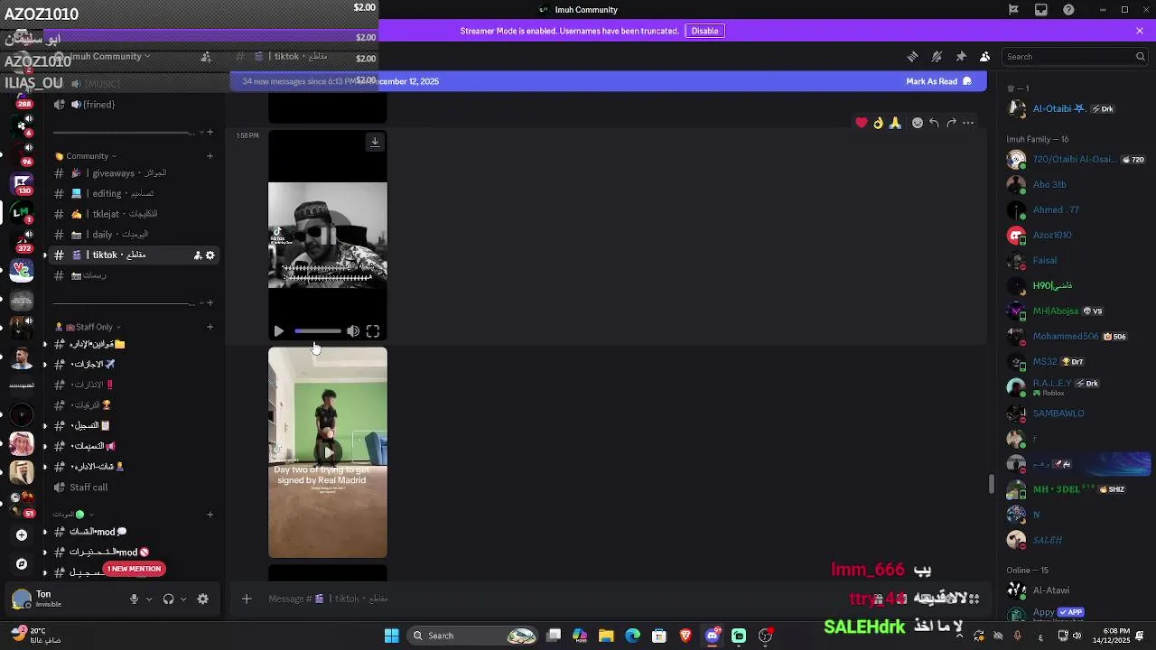Open the attachment plus in message box
The width and height of the screenshot is (1156, 650).
[x=247, y=599]
